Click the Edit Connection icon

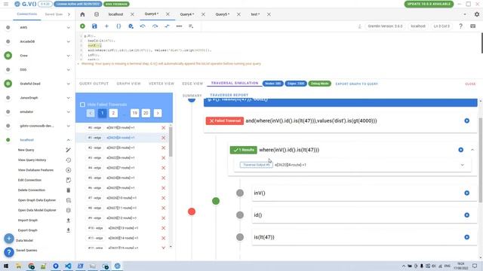coord(69,180)
